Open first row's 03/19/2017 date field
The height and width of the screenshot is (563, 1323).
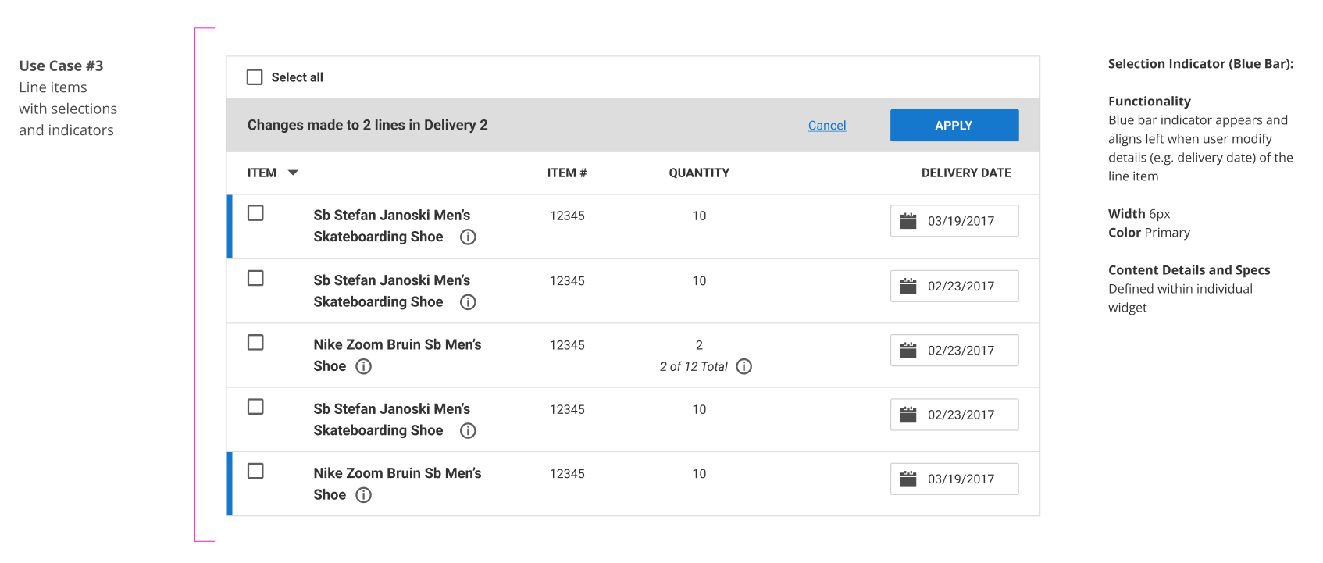coord(961,221)
